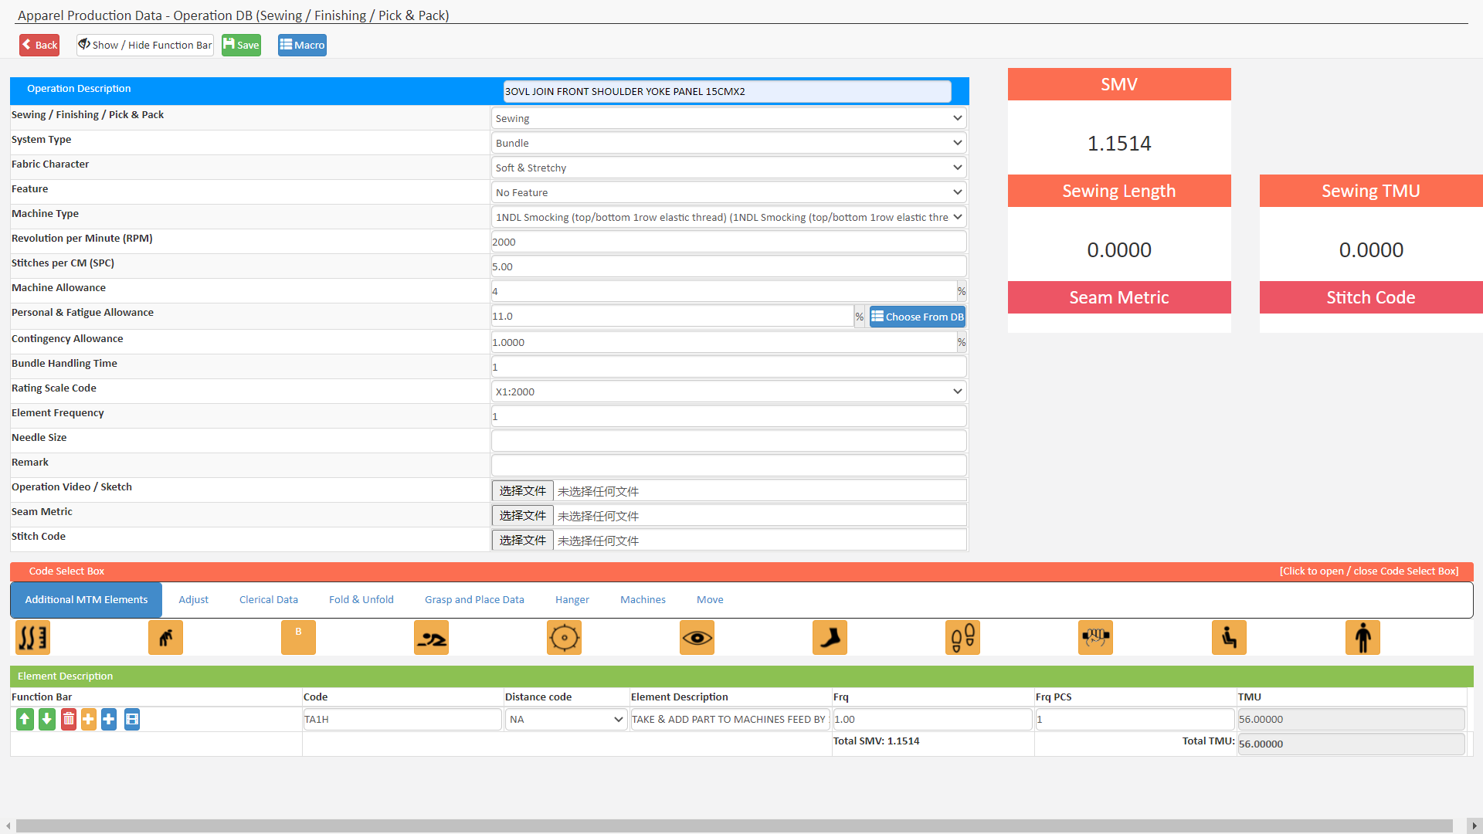This screenshot has width=1483, height=834.
Task: Switch to the Fold & Unfold tab
Action: [361, 600]
